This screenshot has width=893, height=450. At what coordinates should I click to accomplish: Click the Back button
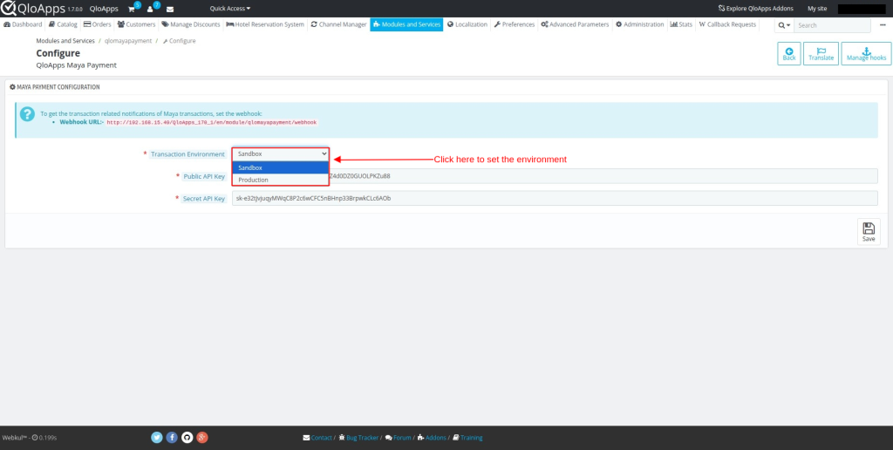pyautogui.click(x=789, y=54)
